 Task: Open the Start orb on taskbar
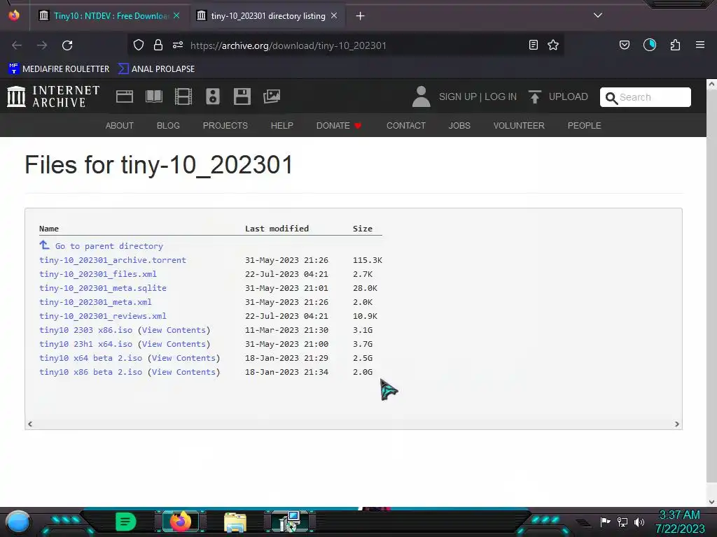(x=18, y=522)
